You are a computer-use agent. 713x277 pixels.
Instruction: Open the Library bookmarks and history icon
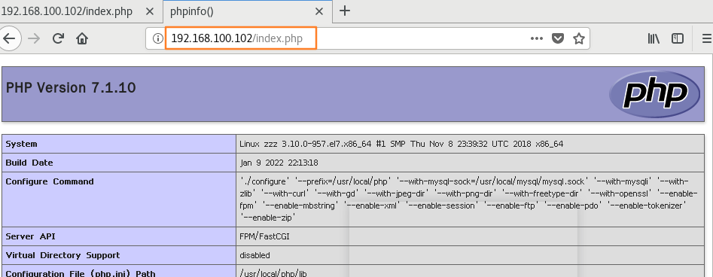tap(654, 38)
